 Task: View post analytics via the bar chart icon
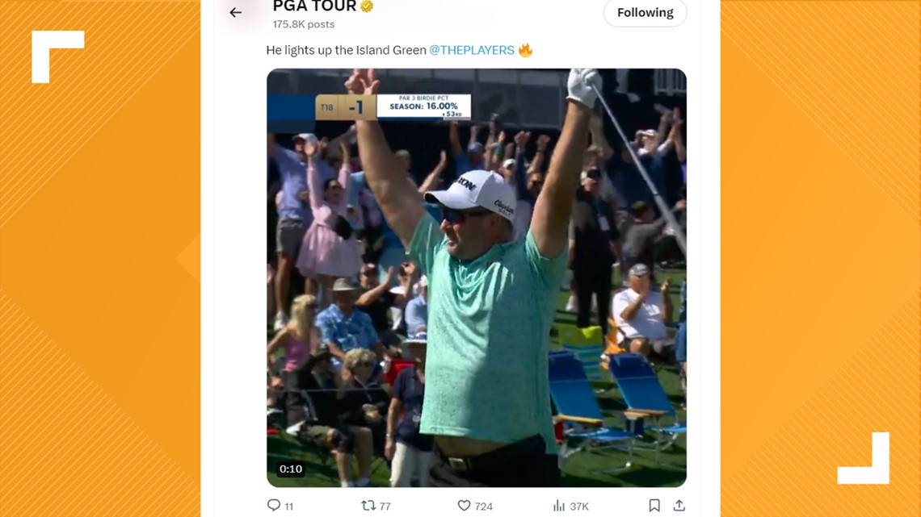pos(561,506)
